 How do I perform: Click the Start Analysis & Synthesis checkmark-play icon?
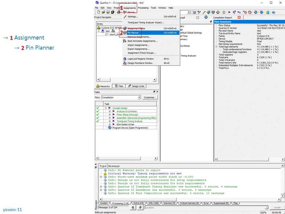pos(235,12)
